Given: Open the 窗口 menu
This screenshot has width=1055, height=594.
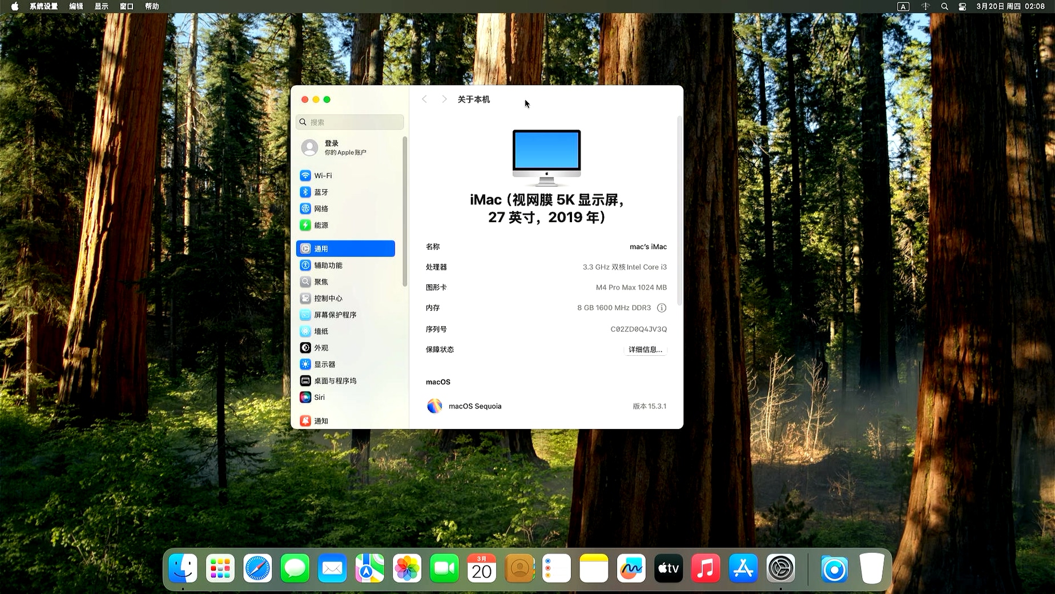Looking at the screenshot, I should click(x=127, y=6).
